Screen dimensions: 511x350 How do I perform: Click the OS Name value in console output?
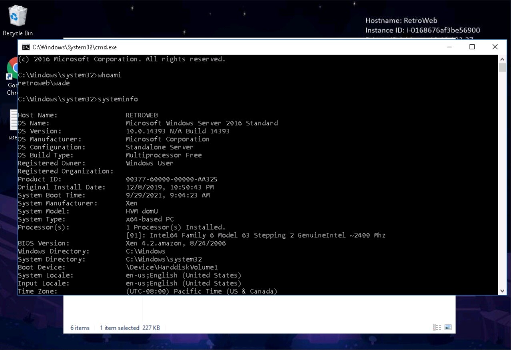click(x=202, y=123)
